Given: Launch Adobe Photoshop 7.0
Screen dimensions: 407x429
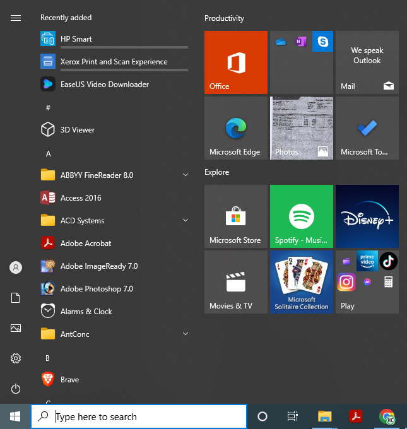Looking at the screenshot, I should tap(114, 289).
